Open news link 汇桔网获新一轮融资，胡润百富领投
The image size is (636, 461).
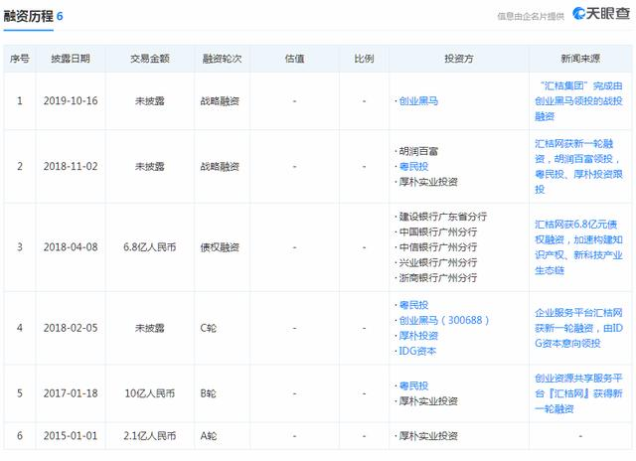coord(578,166)
